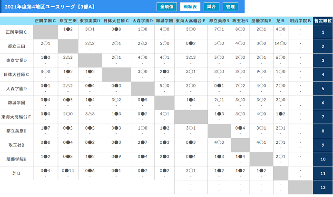Viewport: 333px width, 197px height.
Task: Click column header 明治学院B
Action: tap(300, 21)
